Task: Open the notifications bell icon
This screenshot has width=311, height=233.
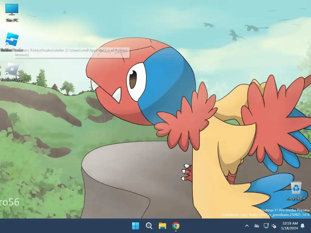Action: (303, 226)
